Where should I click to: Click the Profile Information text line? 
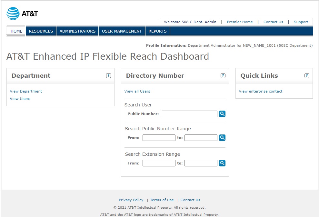click(x=229, y=45)
